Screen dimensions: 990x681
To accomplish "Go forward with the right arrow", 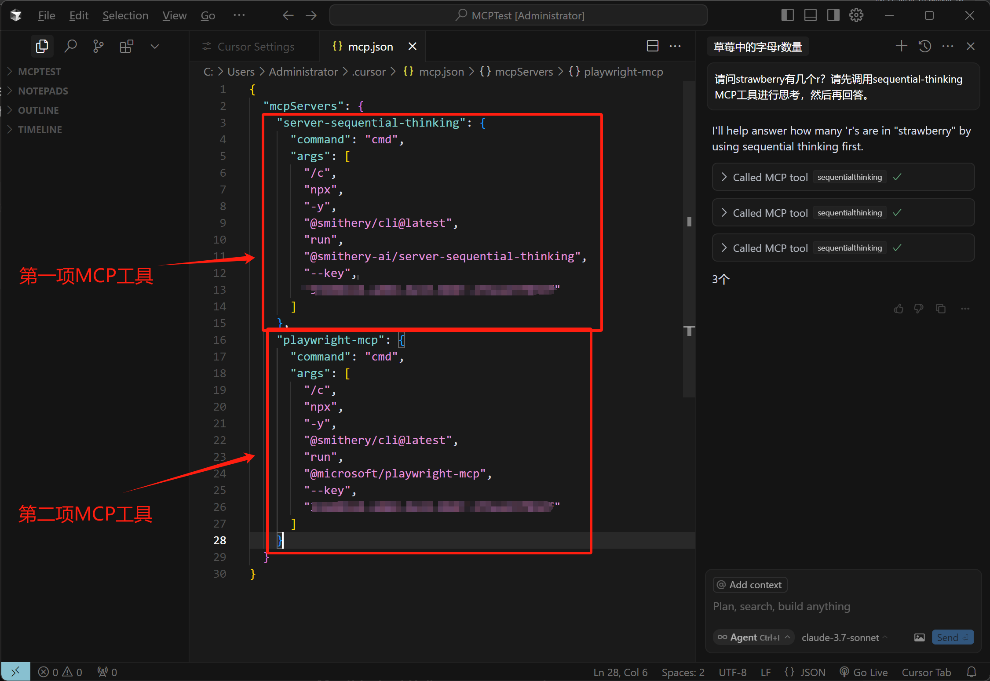I will coord(311,15).
